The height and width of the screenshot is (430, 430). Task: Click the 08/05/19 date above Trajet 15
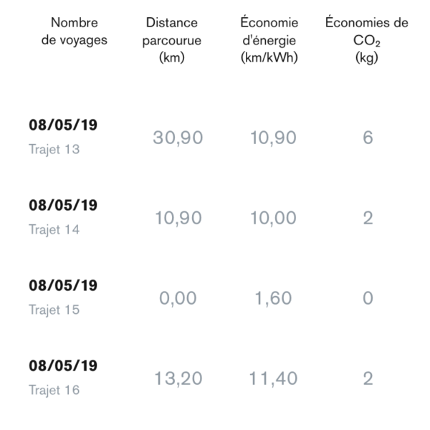(x=63, y=286)
